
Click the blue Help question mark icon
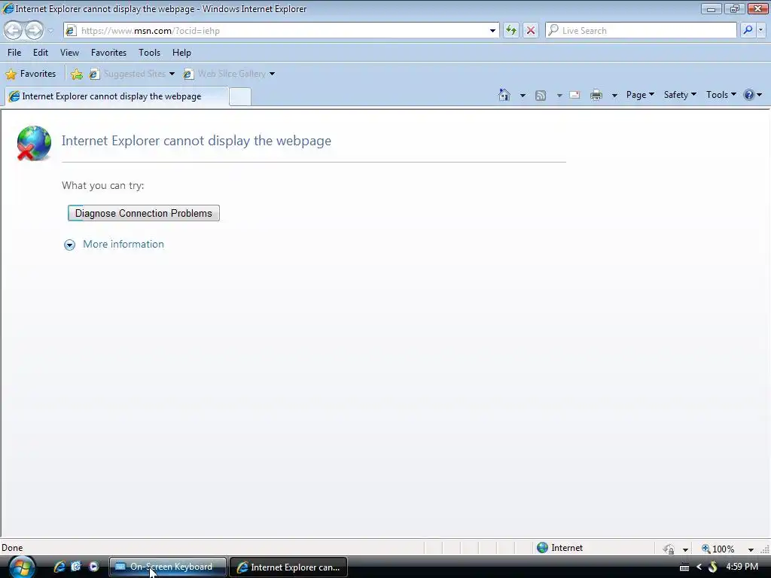click(749, 95)
